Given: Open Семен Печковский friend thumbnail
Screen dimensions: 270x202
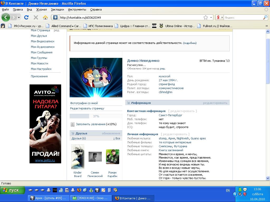Looking at the screenshot, I should tap(95, 157).
